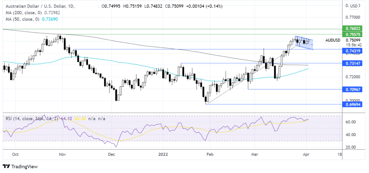The height and width of the screenshot is (173, 369).
Task: Select the 0.76022 price level label
Action: point(352,29)
